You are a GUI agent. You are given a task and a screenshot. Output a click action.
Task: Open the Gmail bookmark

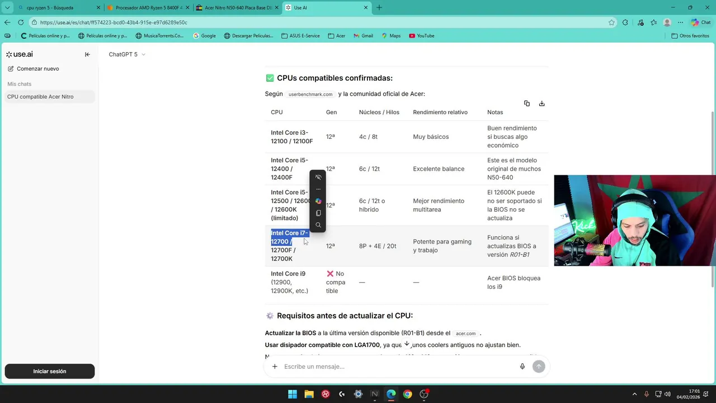[x=363, y=36]
